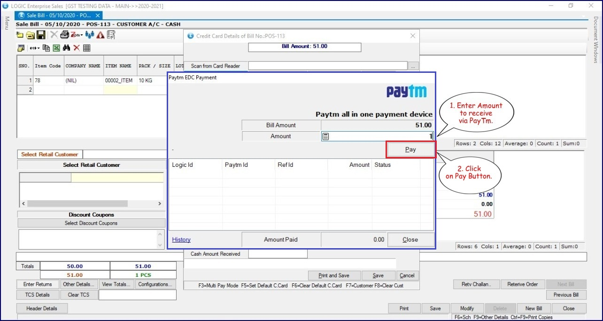Image resolution: width=603 pixels, height=321 pixels.
Task: Click the Logic Id column header
Action: click(196, 165)
